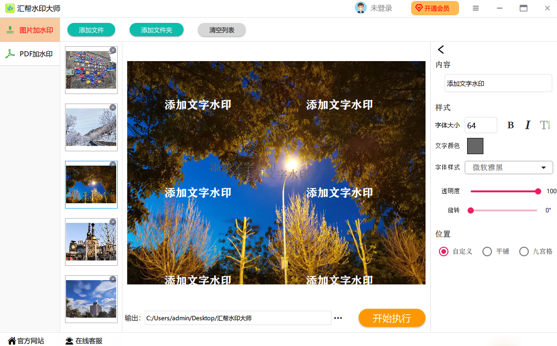Click the user avatar icon
The height and width of the screenshot is (346, 557).
point(360,8)
